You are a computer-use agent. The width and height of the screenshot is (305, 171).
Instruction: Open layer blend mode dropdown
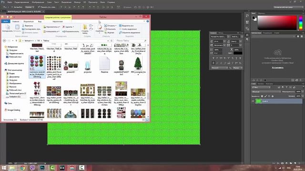[x=266, y=92]
